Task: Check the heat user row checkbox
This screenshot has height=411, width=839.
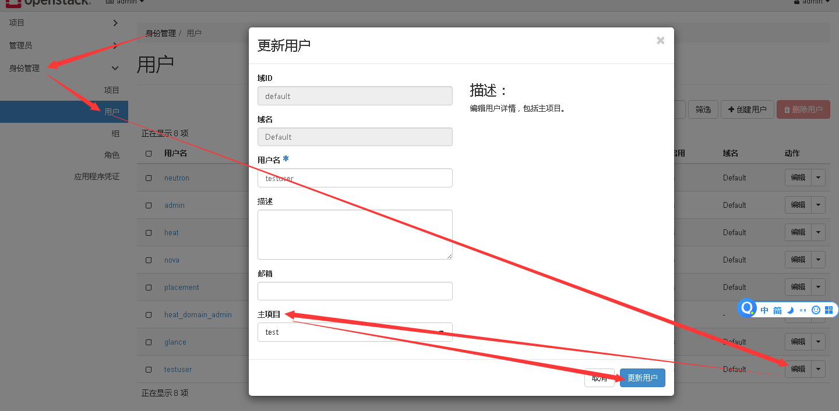Action: point(149,233)
